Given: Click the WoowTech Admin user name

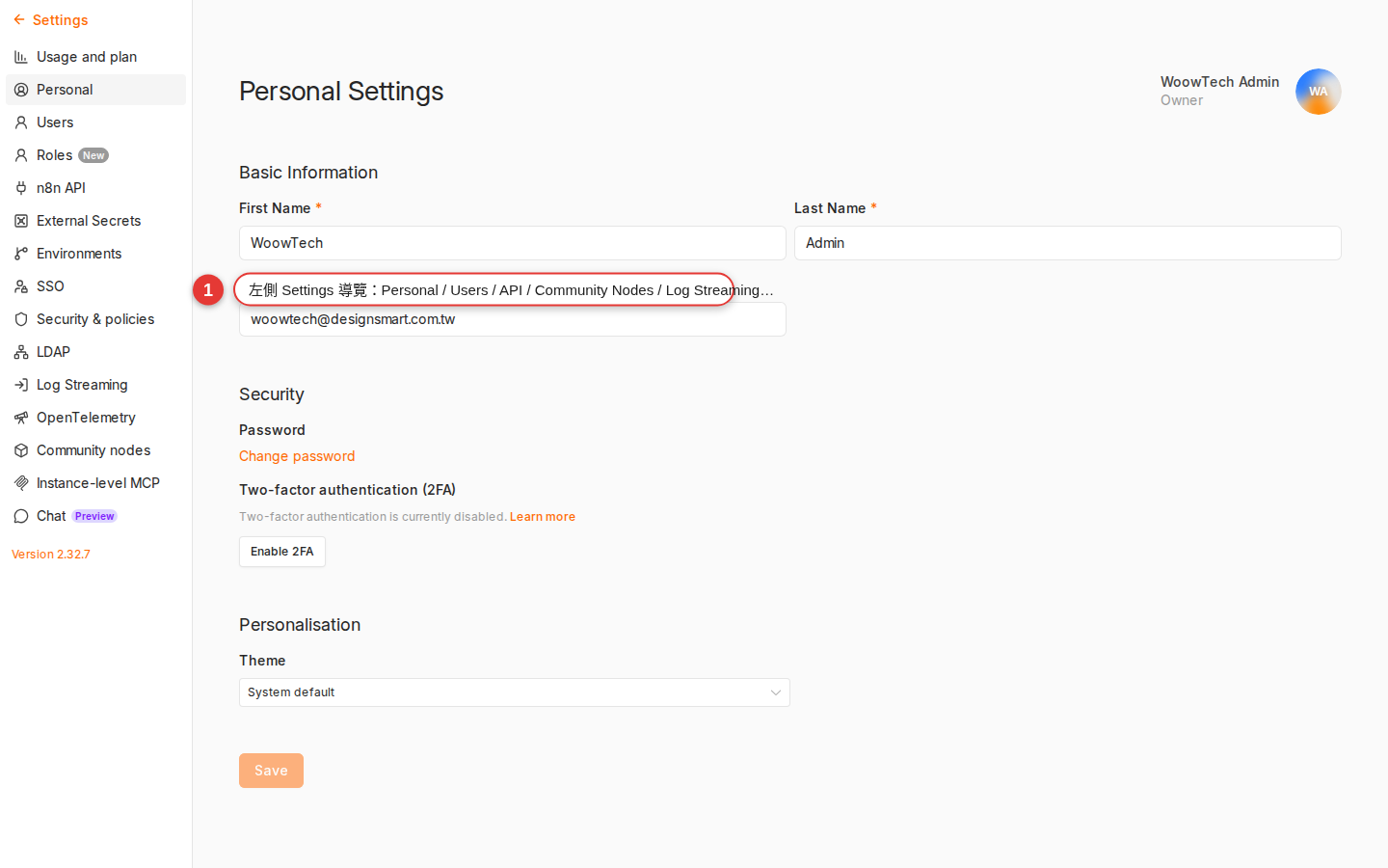Looking at the screenshot, I should (1219, 82).
